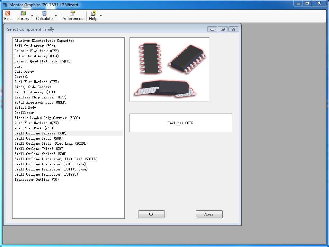
Task: Select Small Outline Transistor (SOT23 type)
Action: click(67, 164)
